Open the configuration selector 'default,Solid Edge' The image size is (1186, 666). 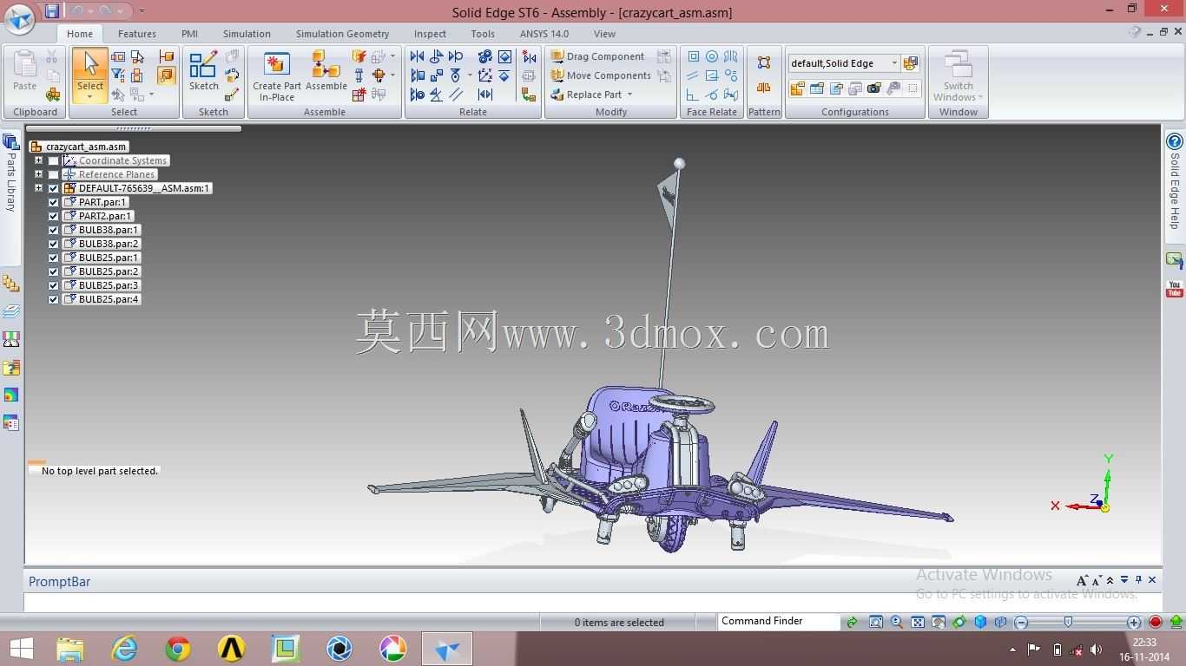coord(844,63)
